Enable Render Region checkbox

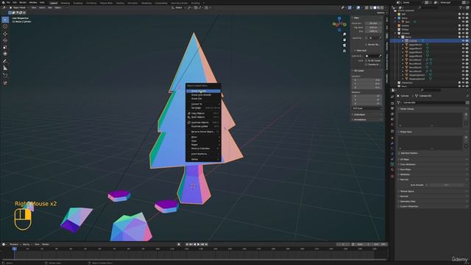366,44
